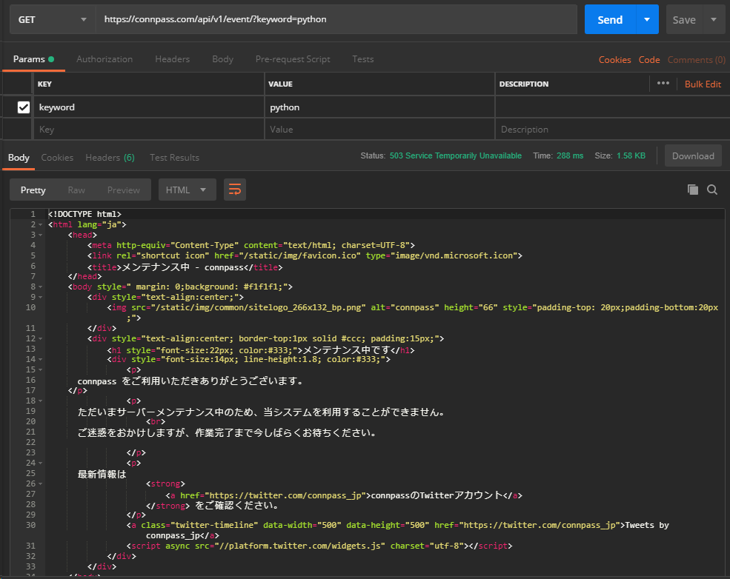The width and height of the screenshot is (730, 579).
Task: Save the request
Action: (684, 19)
